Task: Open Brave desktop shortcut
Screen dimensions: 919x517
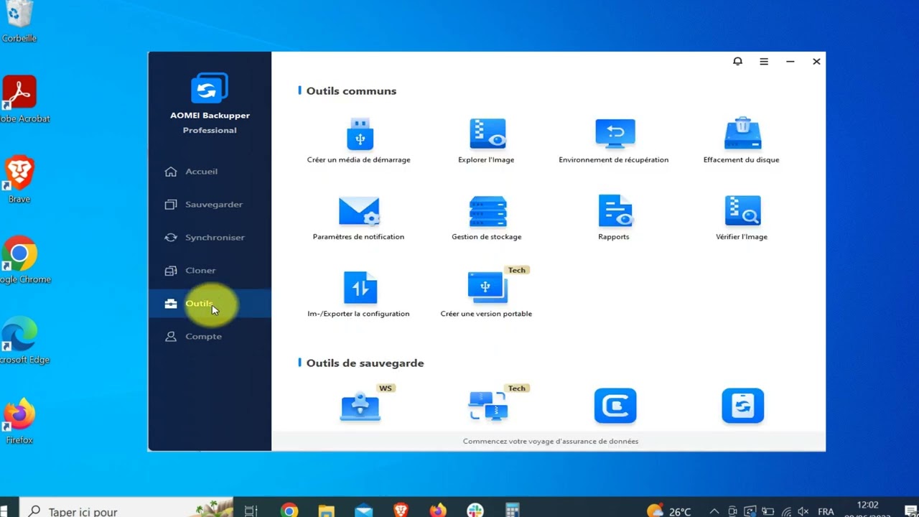Action: pyautogui.click(x=19, y=180)
